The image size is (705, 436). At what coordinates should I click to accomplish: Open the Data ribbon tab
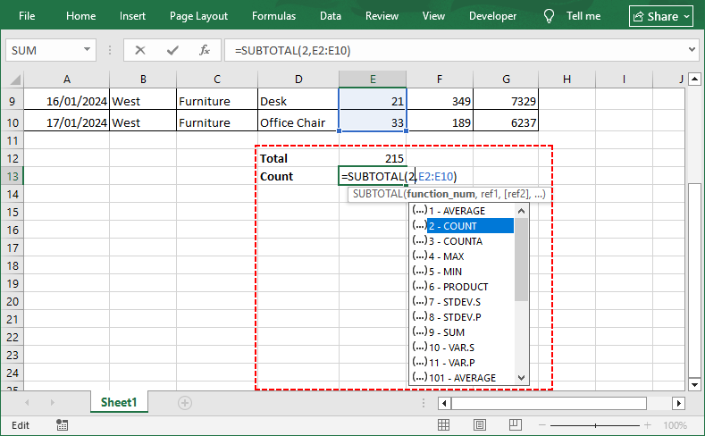(331, 16)
